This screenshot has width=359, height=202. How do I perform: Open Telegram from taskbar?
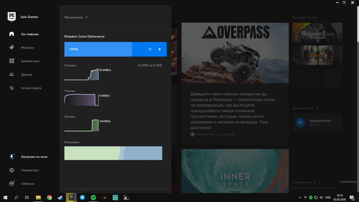point(82,198)
